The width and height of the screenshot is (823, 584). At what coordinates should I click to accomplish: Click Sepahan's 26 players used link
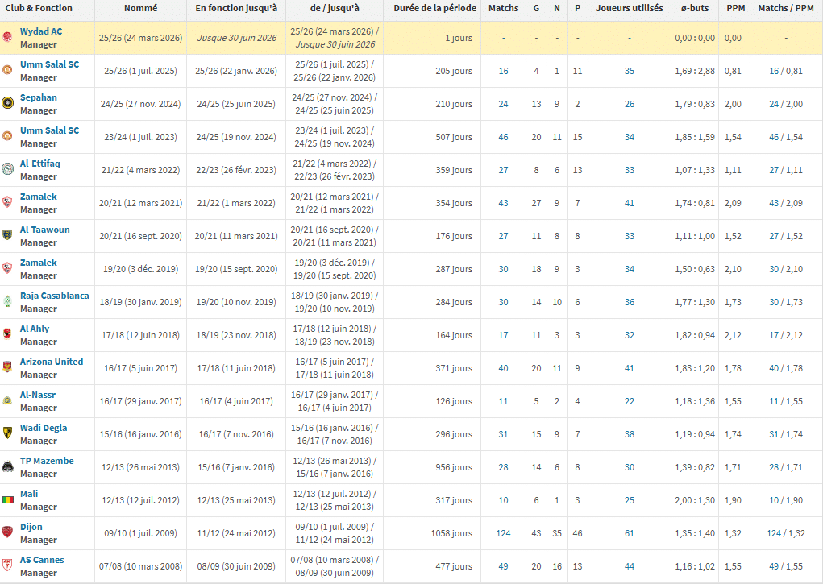coord(629,104)
